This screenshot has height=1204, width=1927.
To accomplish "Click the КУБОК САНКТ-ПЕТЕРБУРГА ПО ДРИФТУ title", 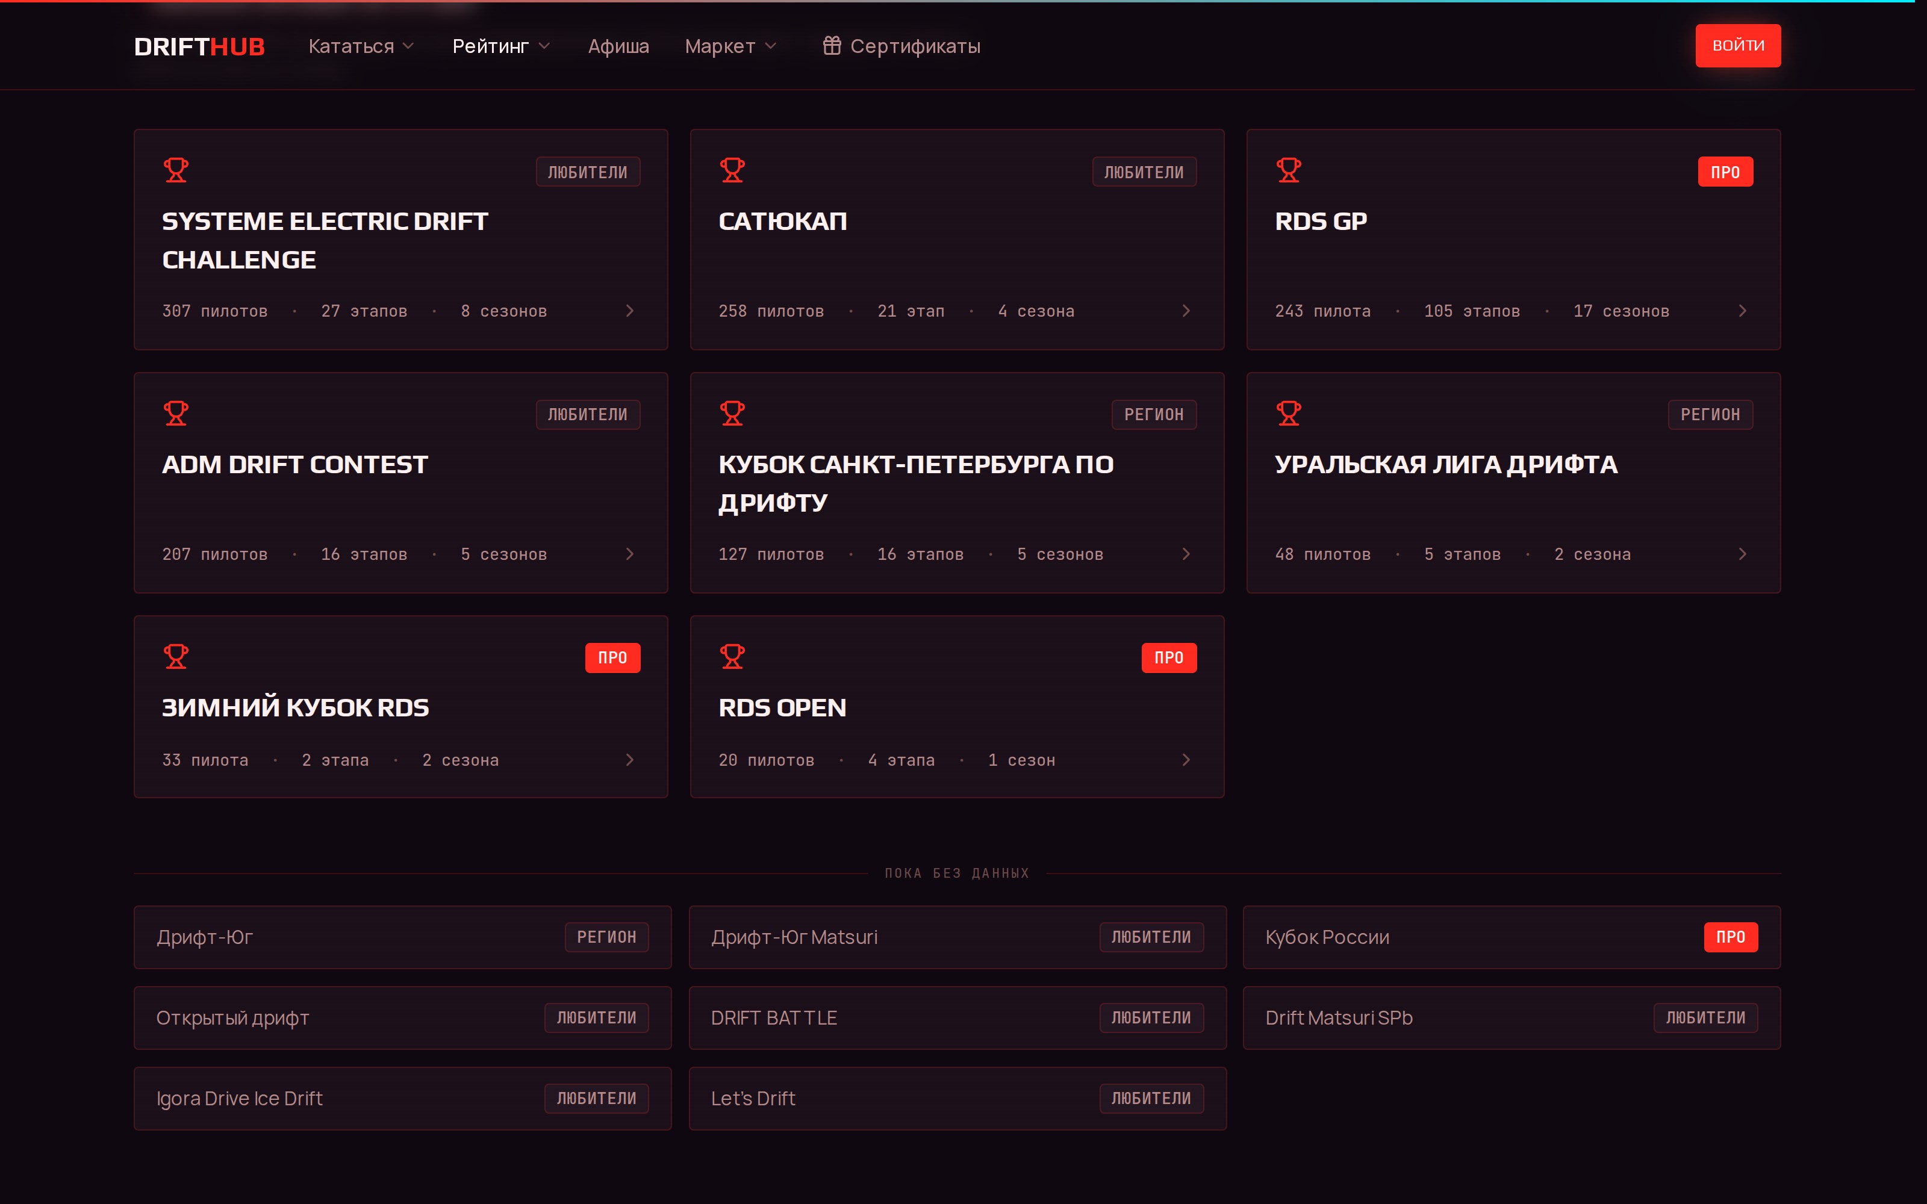I will click(x=916, y=483).
